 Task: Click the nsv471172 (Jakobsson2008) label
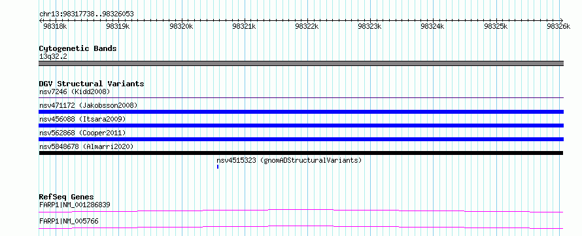88,105
